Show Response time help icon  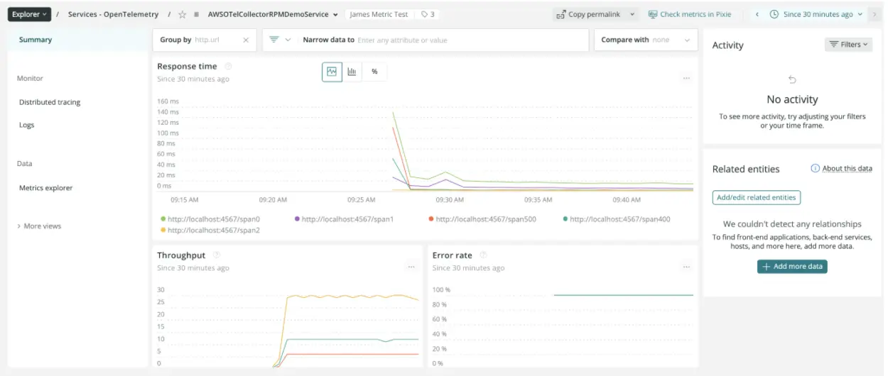pos(228,67)
